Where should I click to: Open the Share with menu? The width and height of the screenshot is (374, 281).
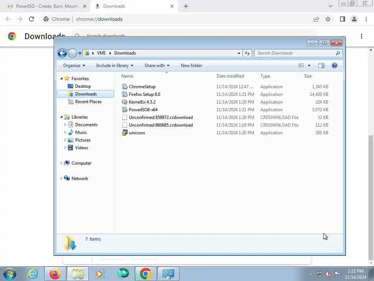tap(157, 65)
